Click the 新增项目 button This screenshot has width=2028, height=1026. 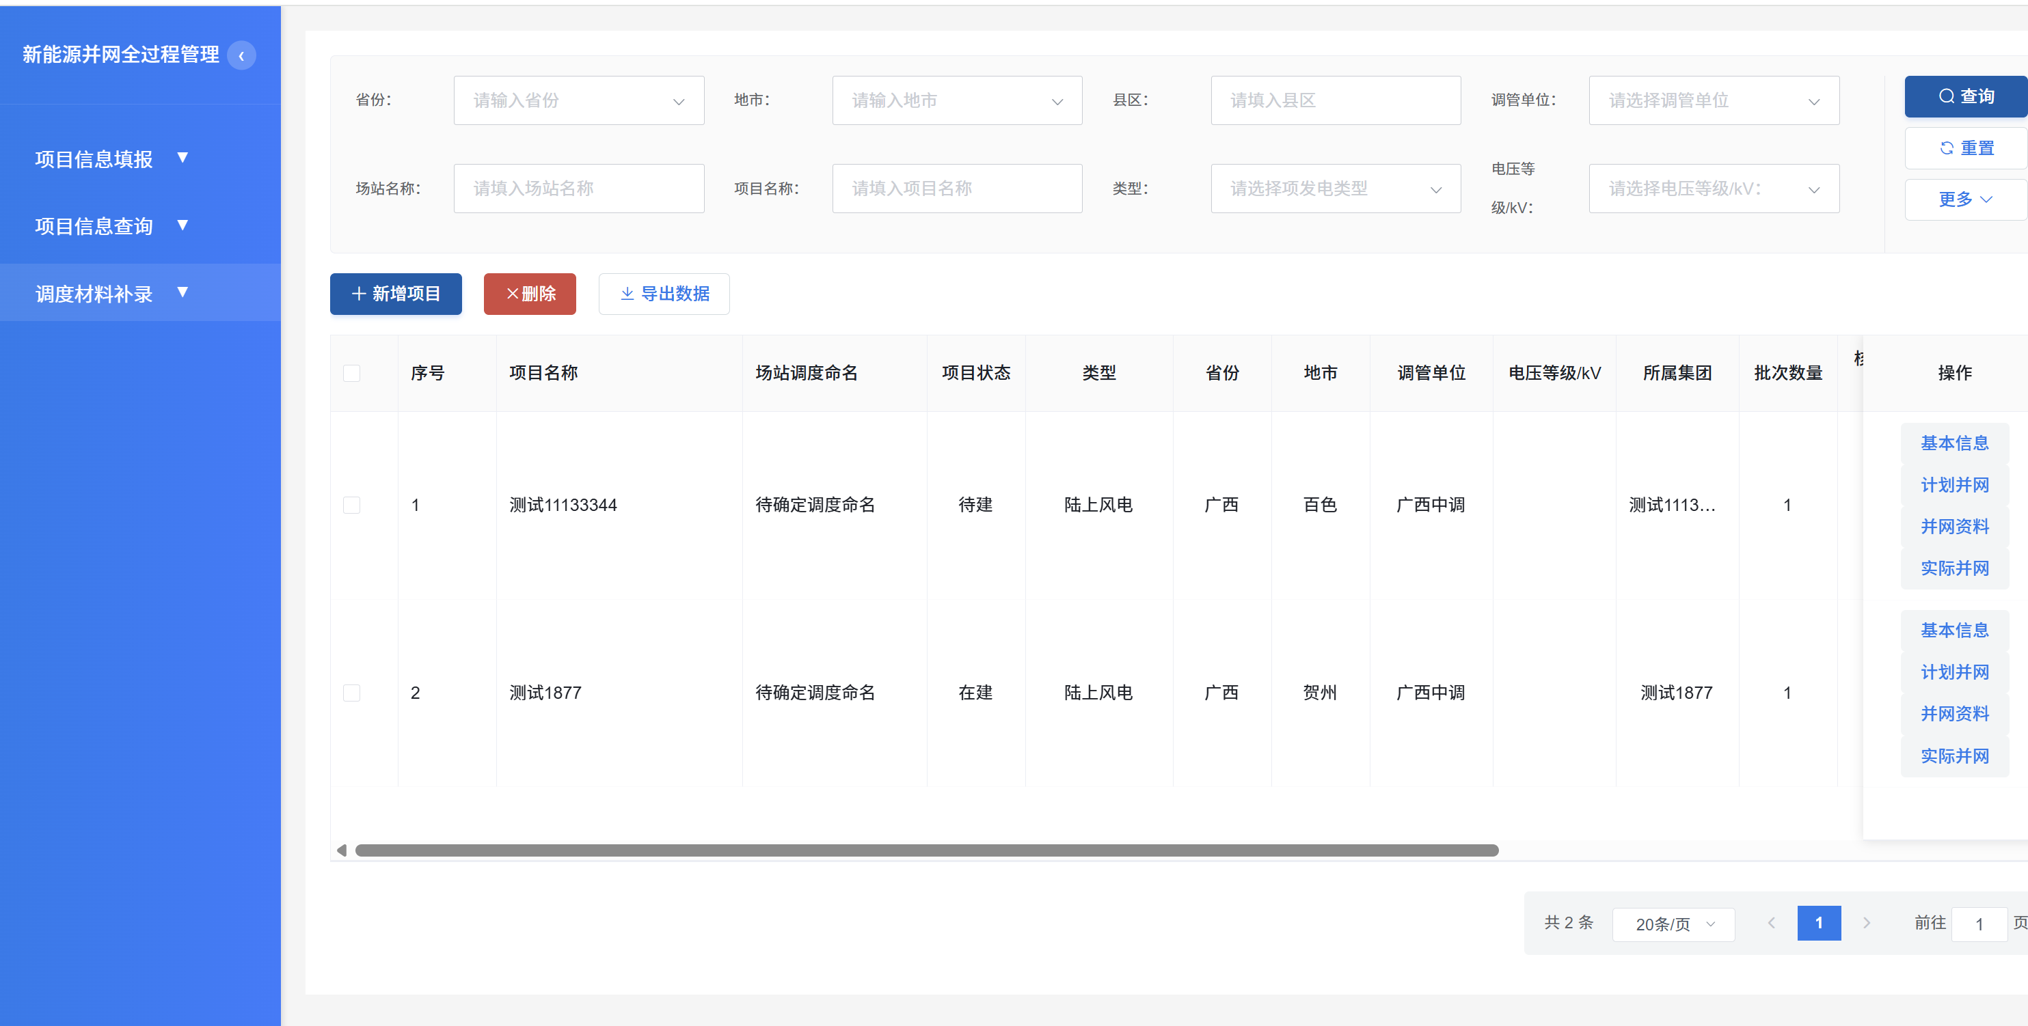coord(395,294)
